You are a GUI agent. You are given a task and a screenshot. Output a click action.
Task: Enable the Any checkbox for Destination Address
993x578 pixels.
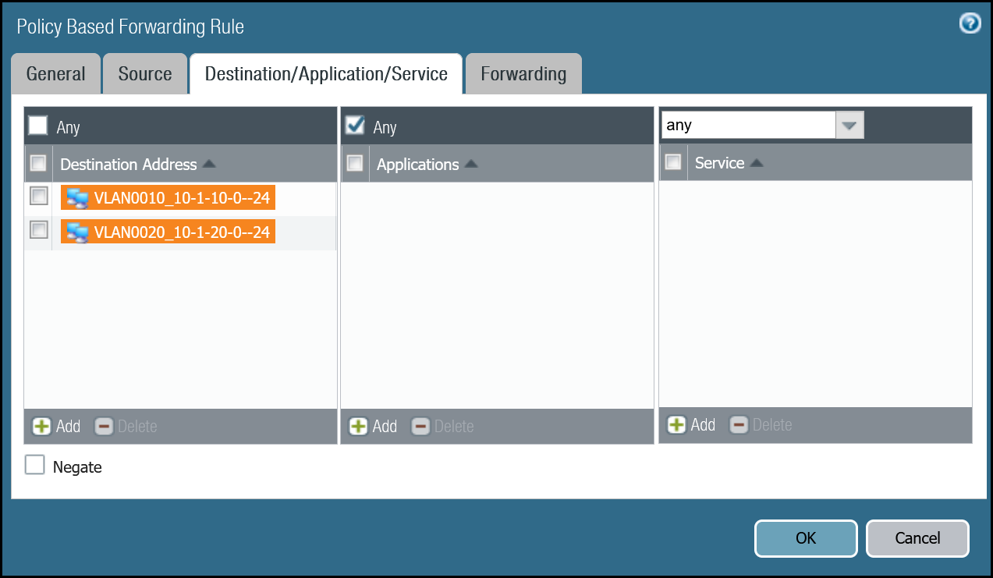click(x=37, y=126)
